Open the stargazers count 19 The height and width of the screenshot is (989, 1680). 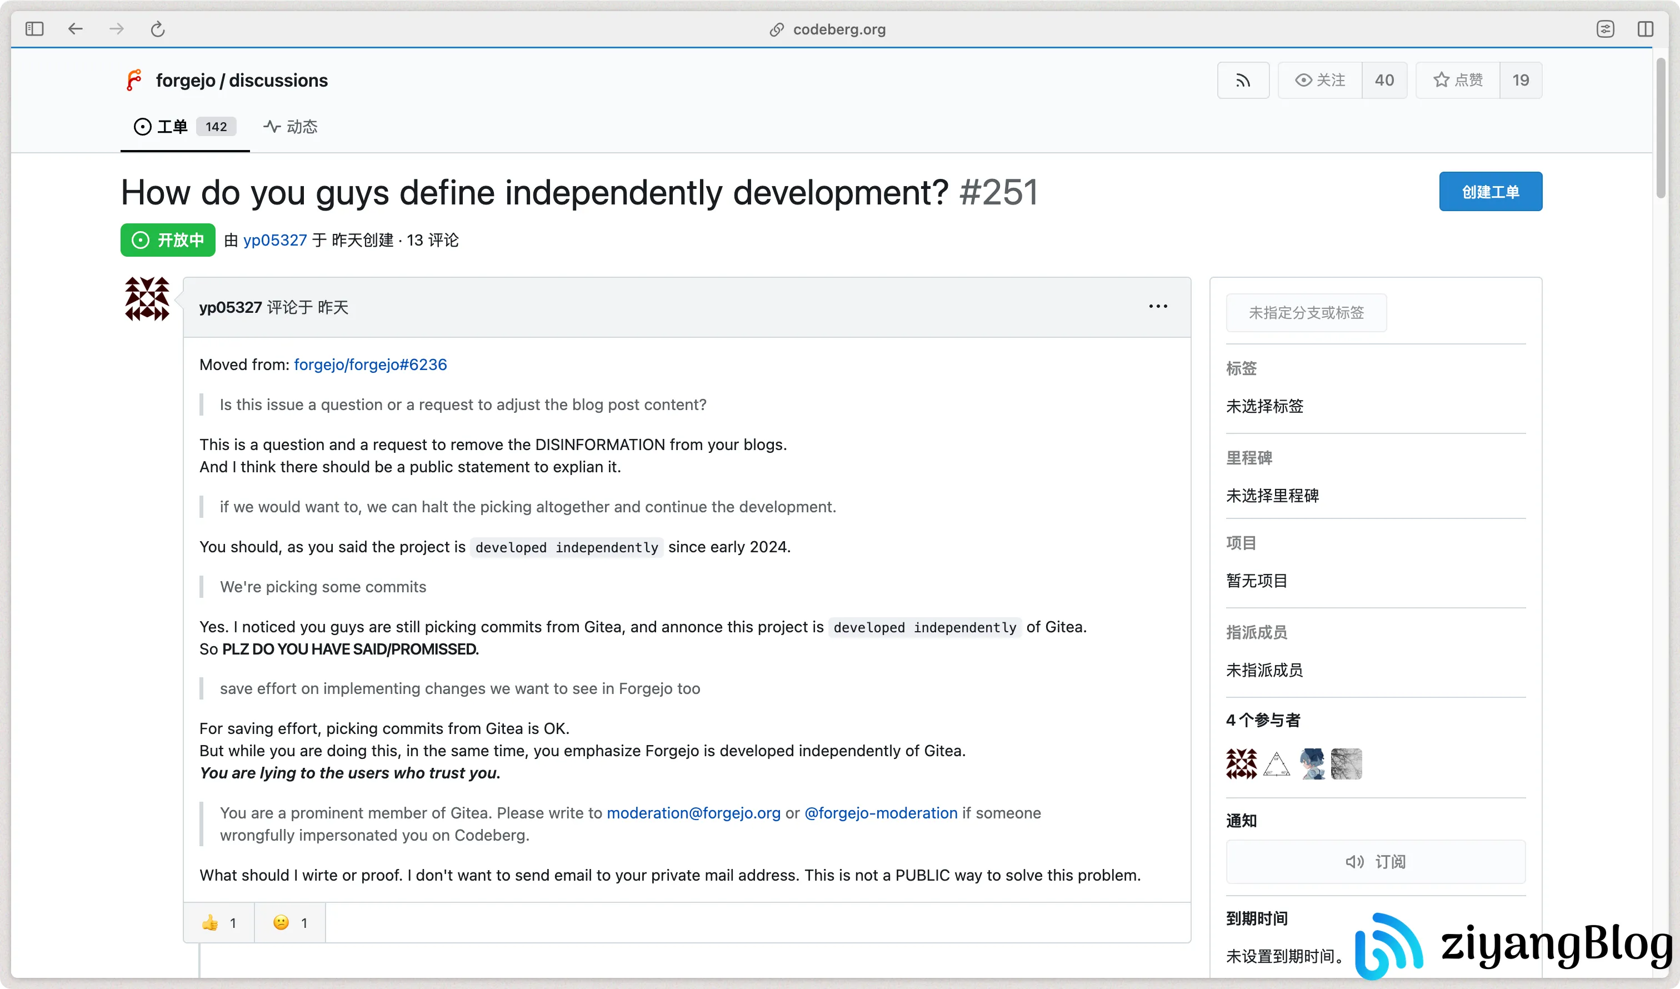(1521, 80)
